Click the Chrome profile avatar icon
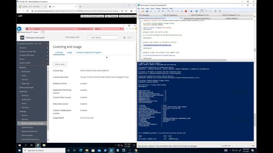 [131, 11]
